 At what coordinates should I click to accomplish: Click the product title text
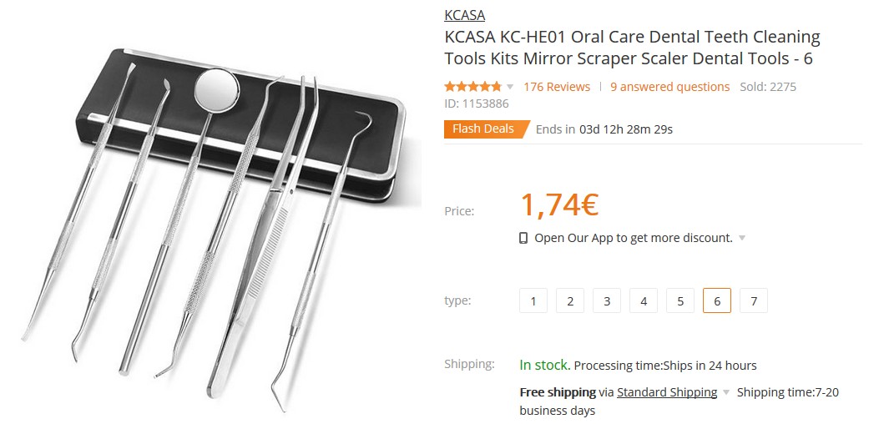tap(632, 48)
